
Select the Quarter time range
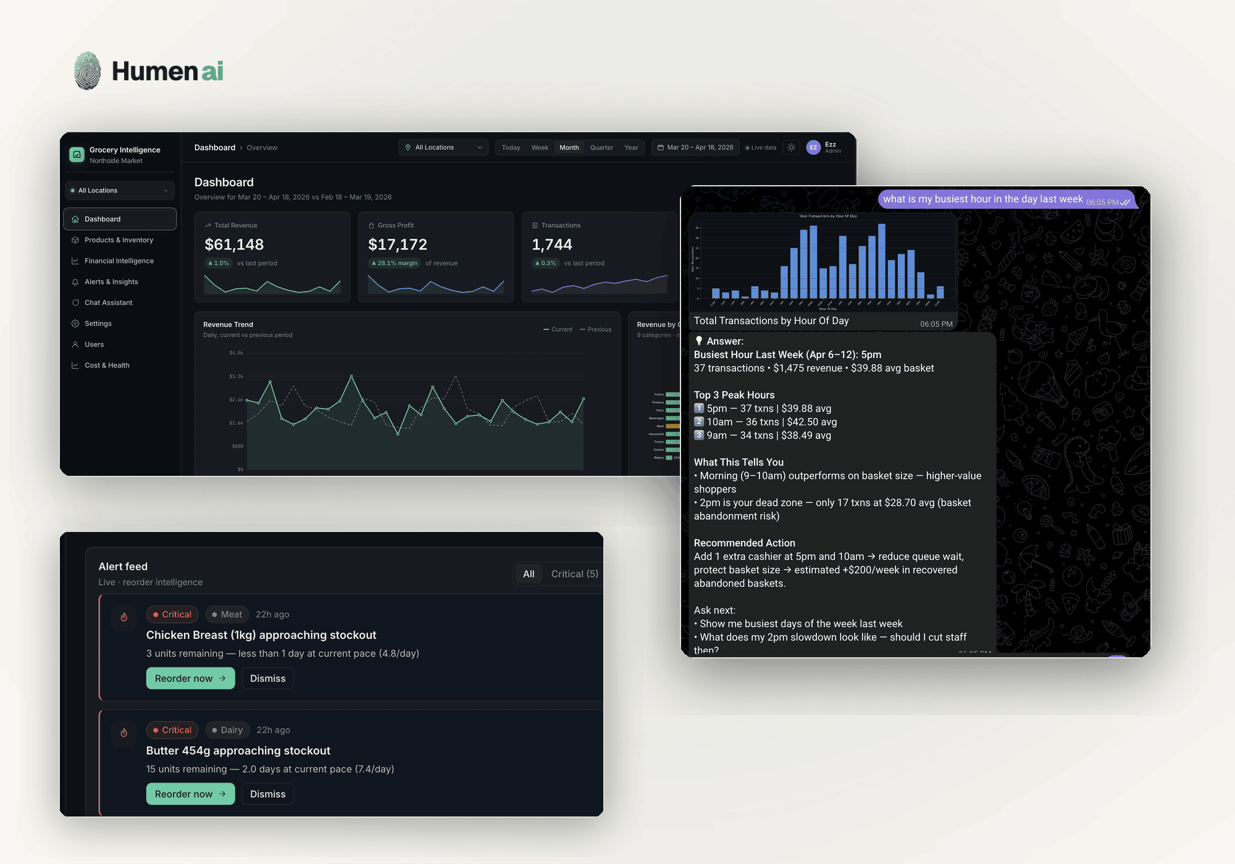601,147
